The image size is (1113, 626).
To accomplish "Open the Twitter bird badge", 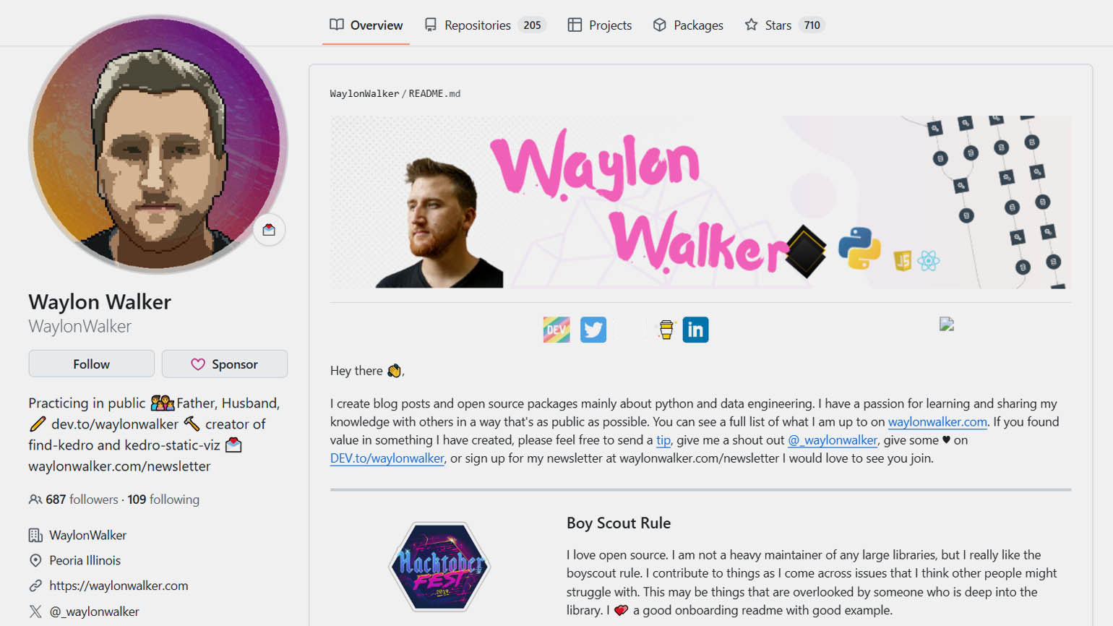I will 593,330.
